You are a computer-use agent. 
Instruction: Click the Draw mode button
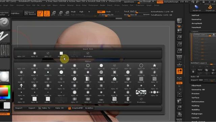tap(47, 14)
